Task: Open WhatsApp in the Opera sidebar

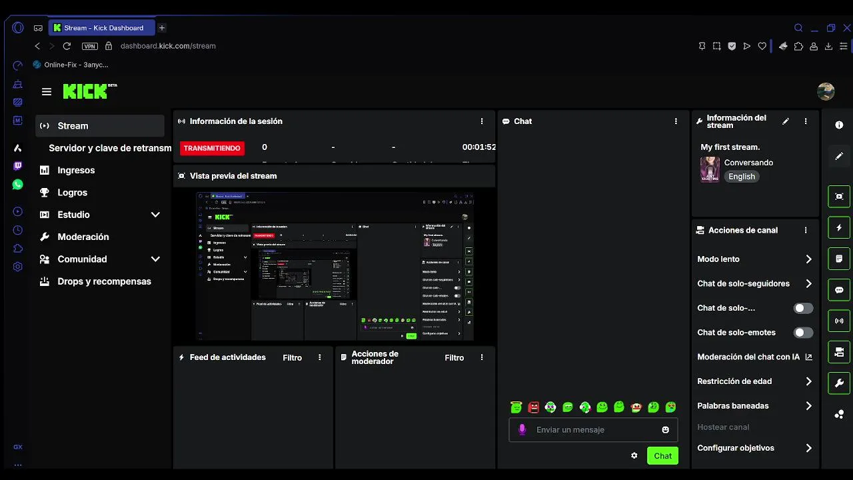Action: click(x=18, y=185)
